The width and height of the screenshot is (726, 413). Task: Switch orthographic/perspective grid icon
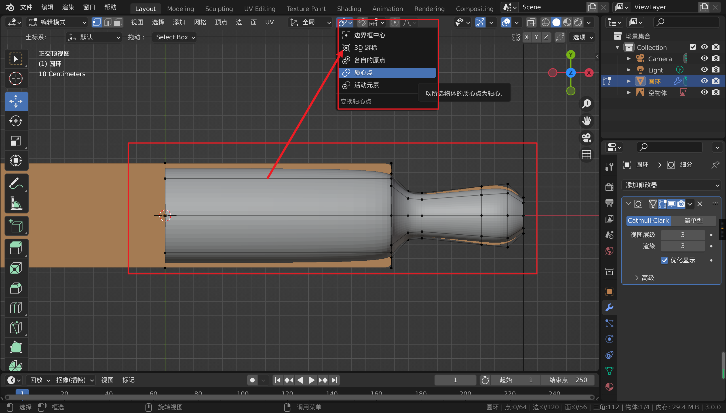click(586, 155)
